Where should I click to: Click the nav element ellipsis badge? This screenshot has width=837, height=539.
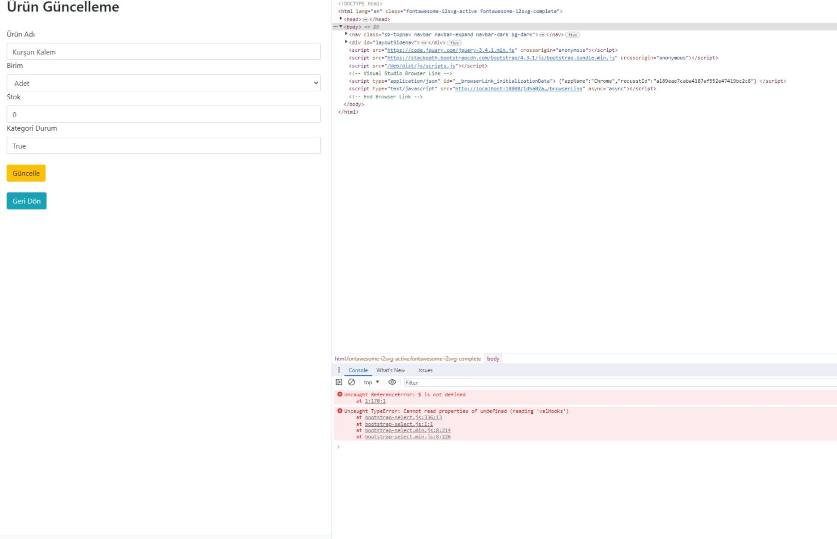pos(542,35)
